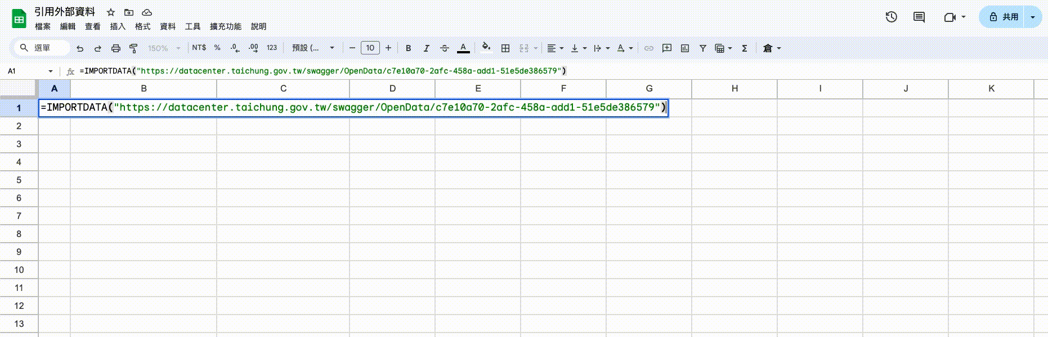Open text rotation options

(x=625, y=48)
